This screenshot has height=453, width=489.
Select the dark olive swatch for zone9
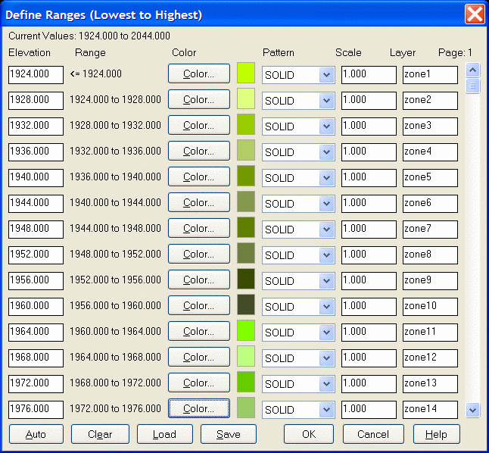point(247,280)
